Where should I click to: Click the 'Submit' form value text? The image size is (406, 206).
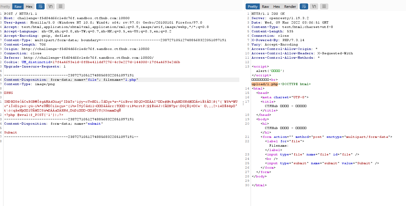tap(11, 133)
